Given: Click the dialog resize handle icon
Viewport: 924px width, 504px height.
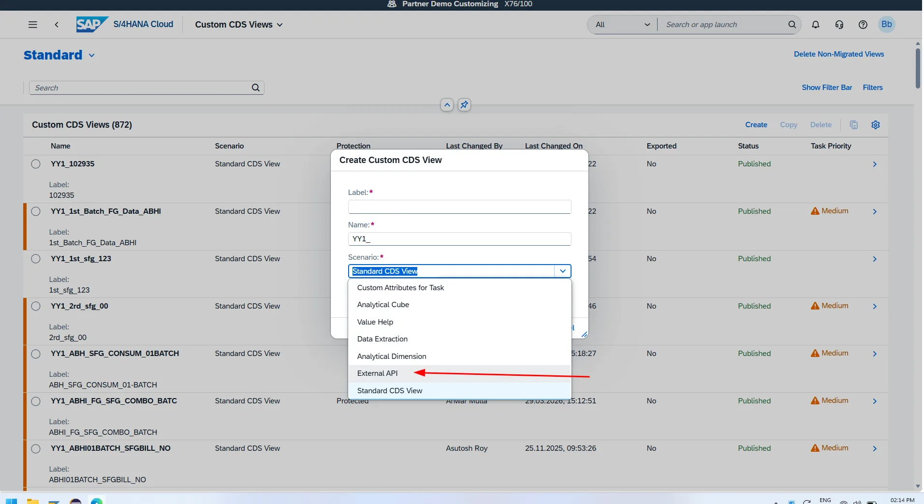Looking at the screenshot, I should [584, 334].
